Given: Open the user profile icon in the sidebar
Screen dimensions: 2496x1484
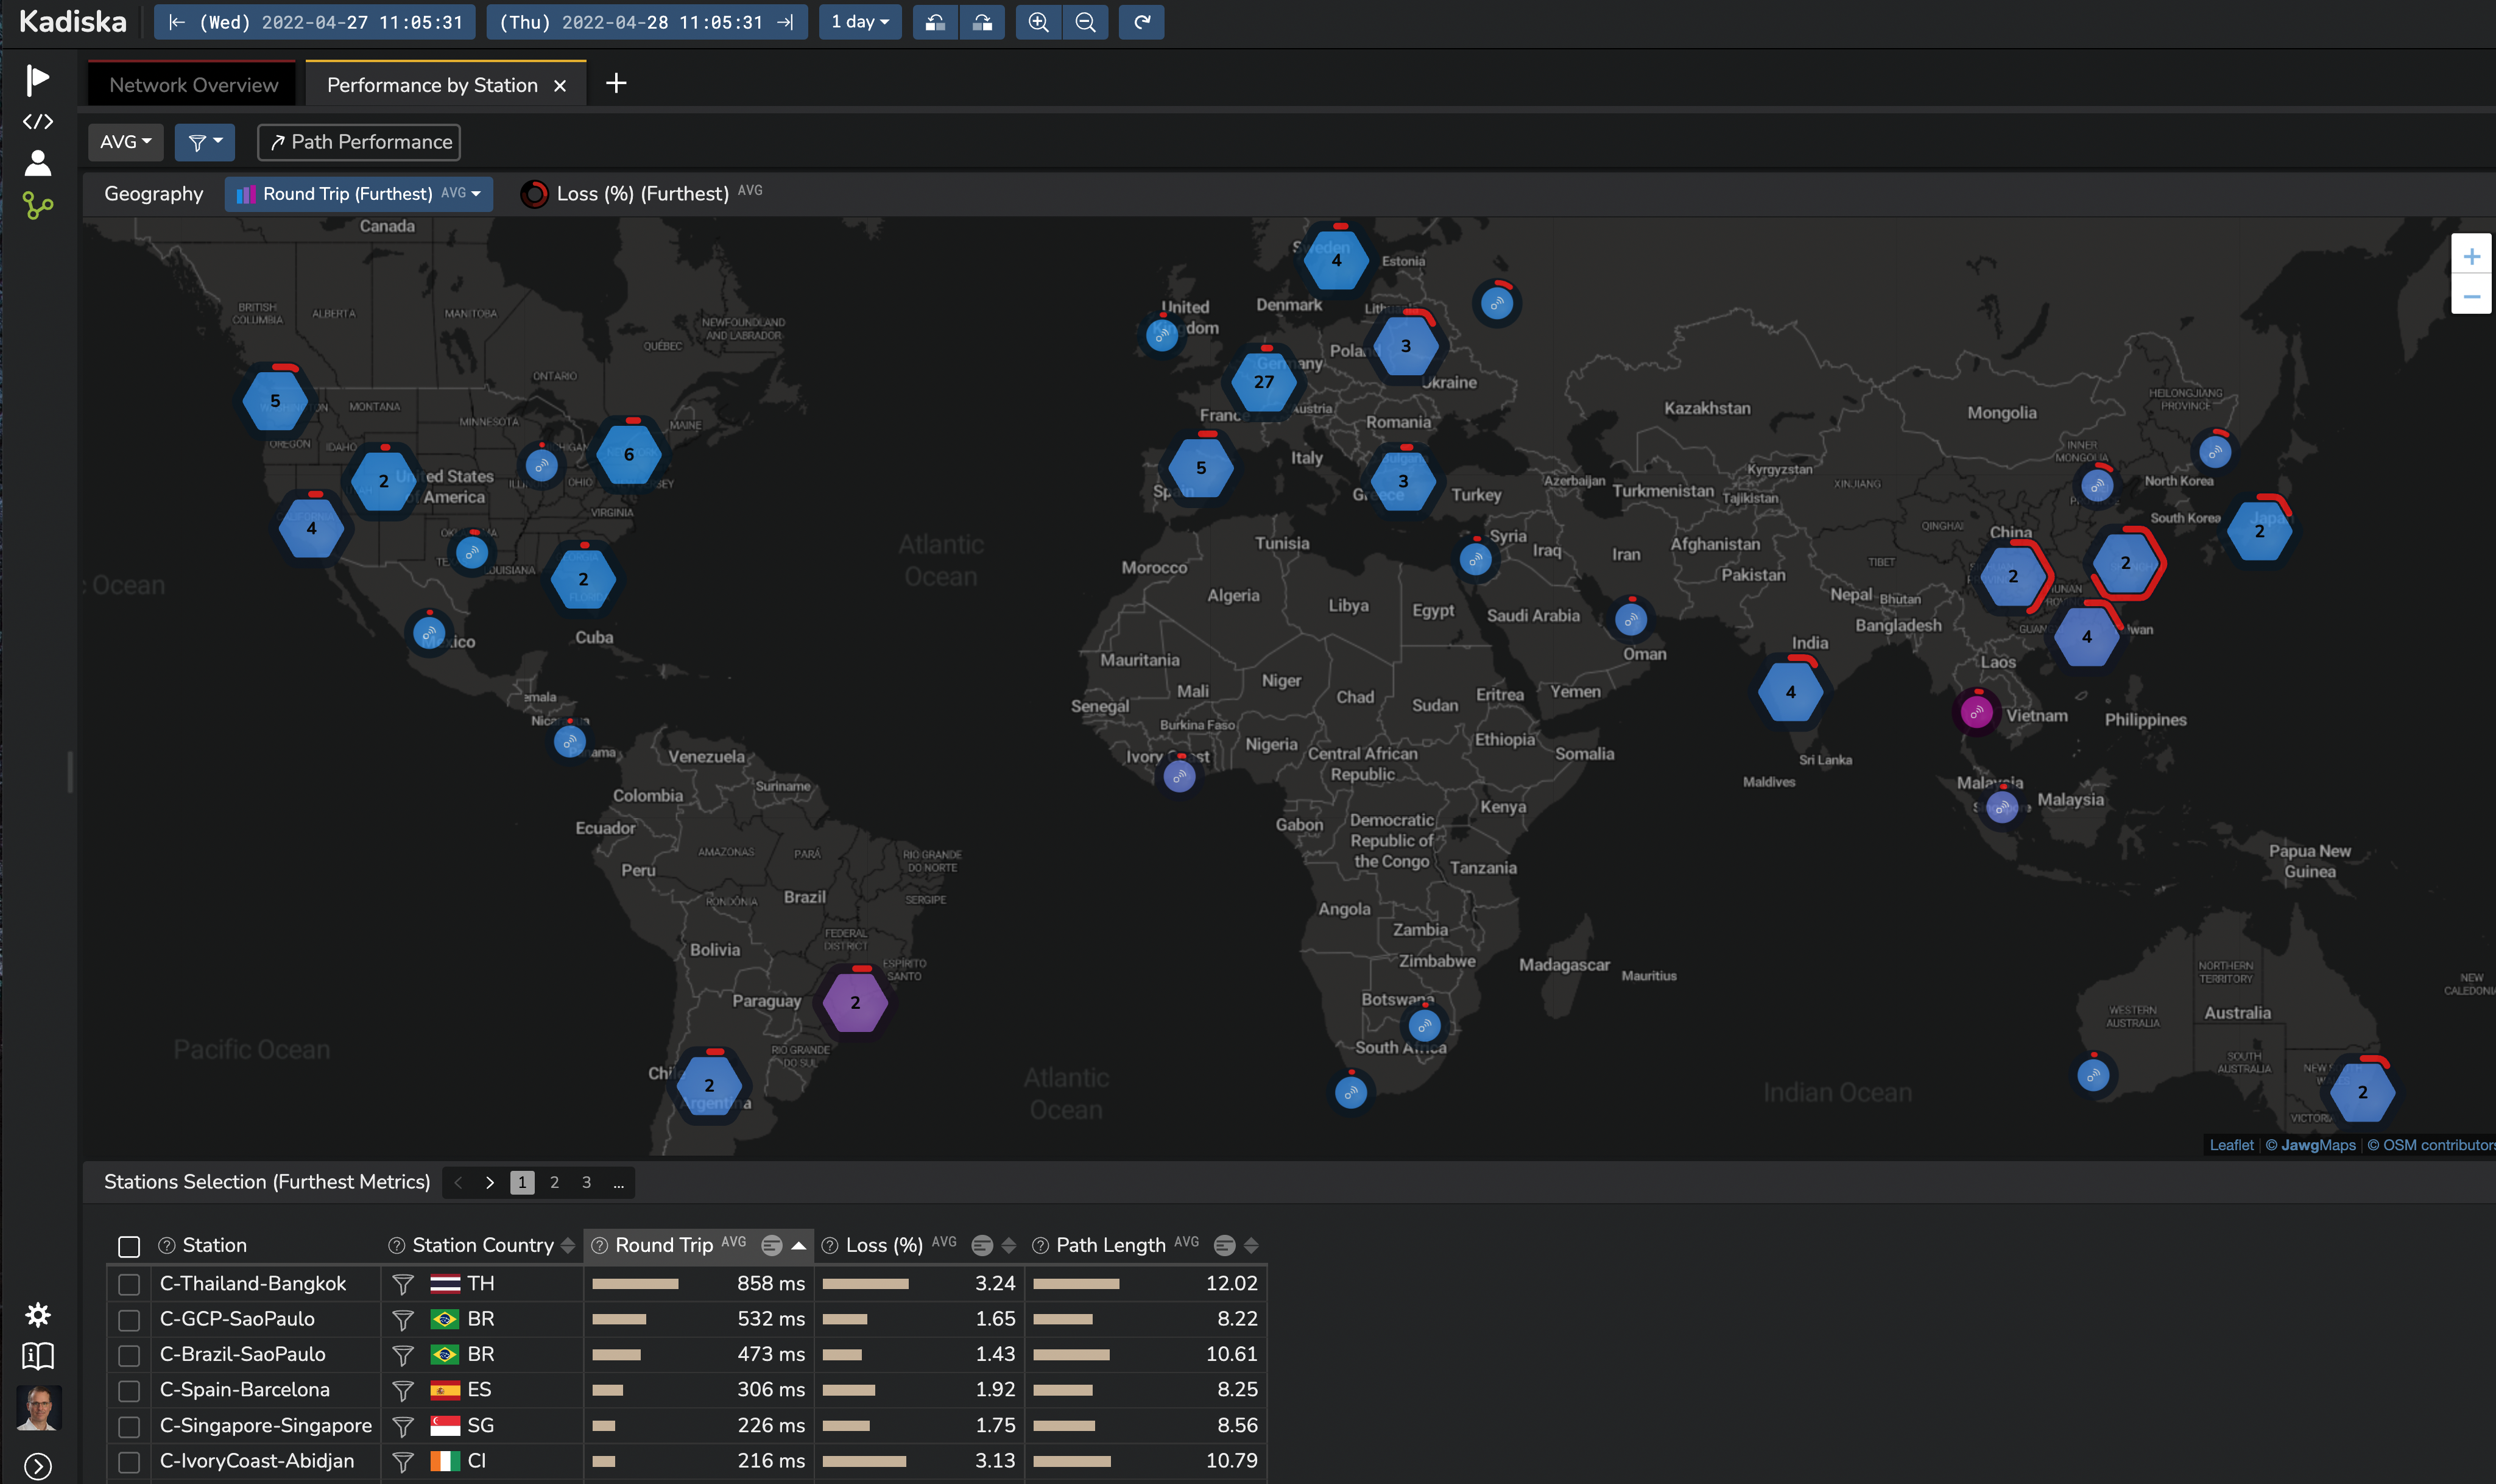Looking at the screenshot, I should coord(38,163).
